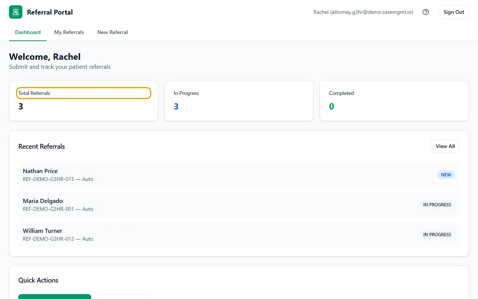Click reference REF-DEMO-G3HR-001 — Auto
The width and height of the screenshot is (478, 299).
click(x=58, y=209)
